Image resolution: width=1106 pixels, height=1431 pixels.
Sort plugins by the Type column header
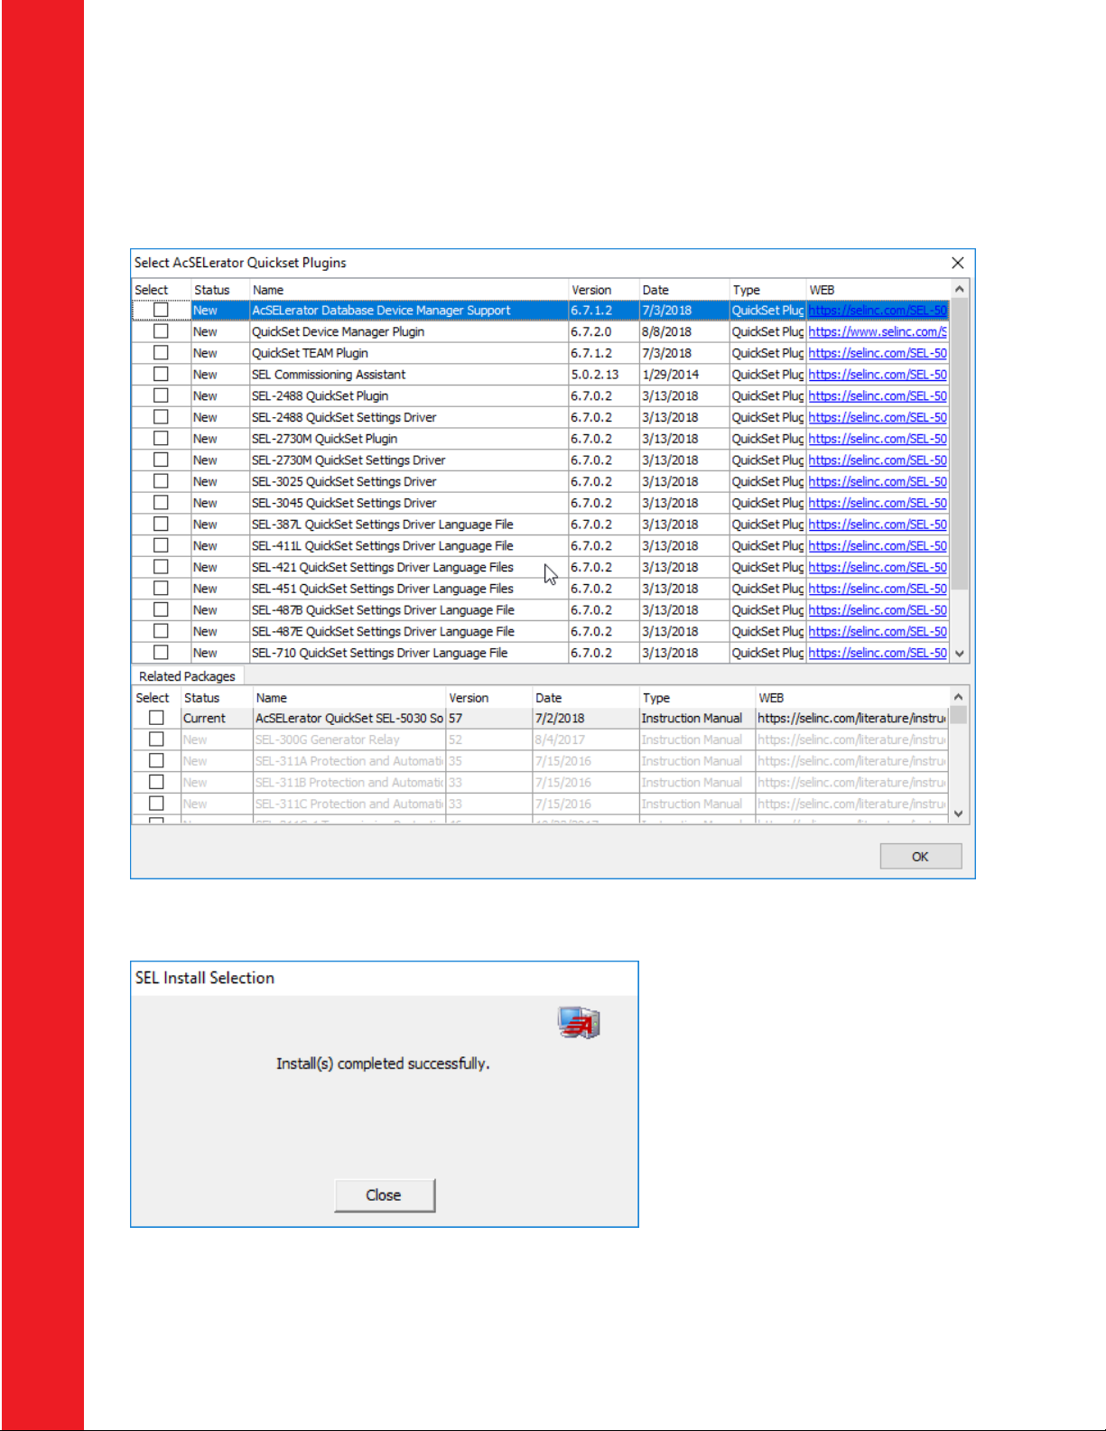767,290
